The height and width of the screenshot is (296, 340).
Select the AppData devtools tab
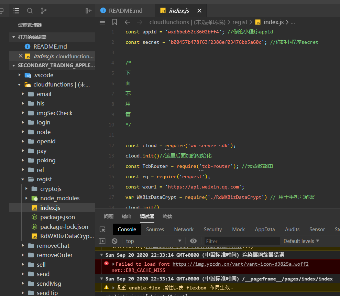point(265,229)
